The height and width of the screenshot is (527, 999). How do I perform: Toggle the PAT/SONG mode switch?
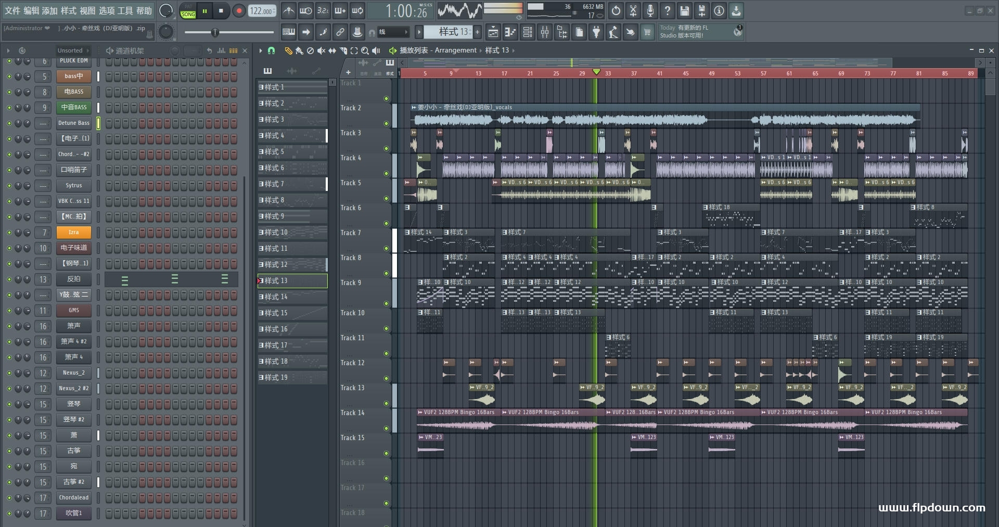coord(188,11)
